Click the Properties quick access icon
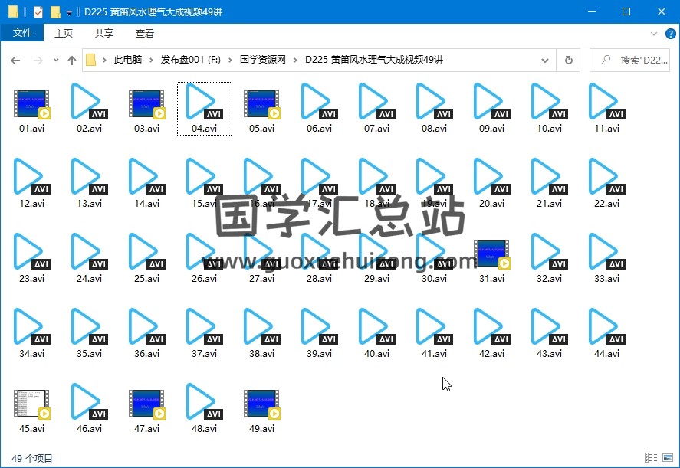This screenshot has height=468, width=680. pyautogui.click(x=38, y=11)
